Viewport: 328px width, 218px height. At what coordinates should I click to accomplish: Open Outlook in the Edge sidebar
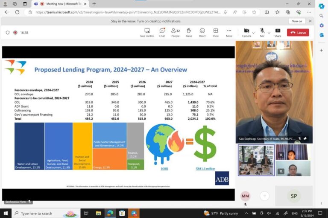(322, 35)
